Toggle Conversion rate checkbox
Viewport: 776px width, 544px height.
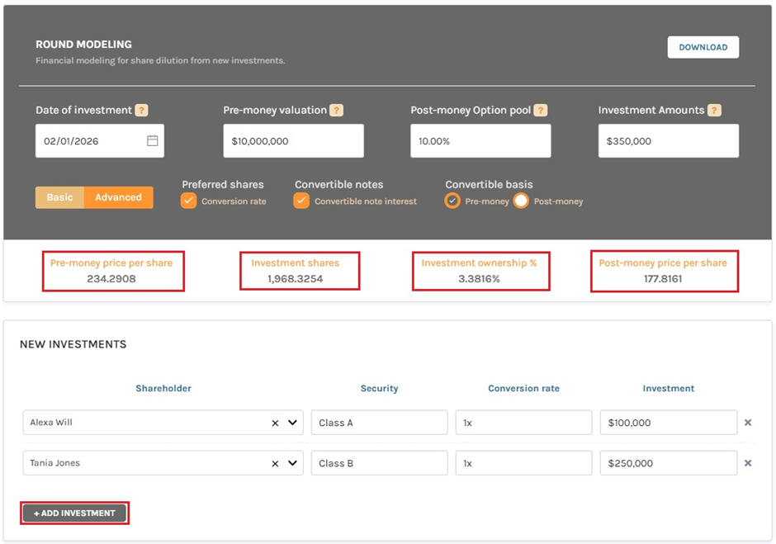pos(189,201)
